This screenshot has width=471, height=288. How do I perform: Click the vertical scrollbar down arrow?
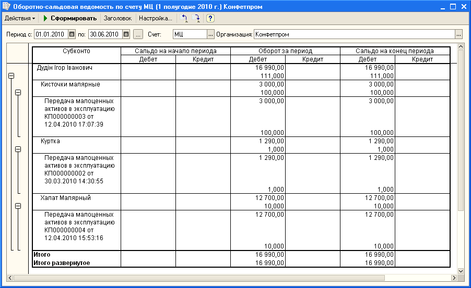tap(461, 271)
